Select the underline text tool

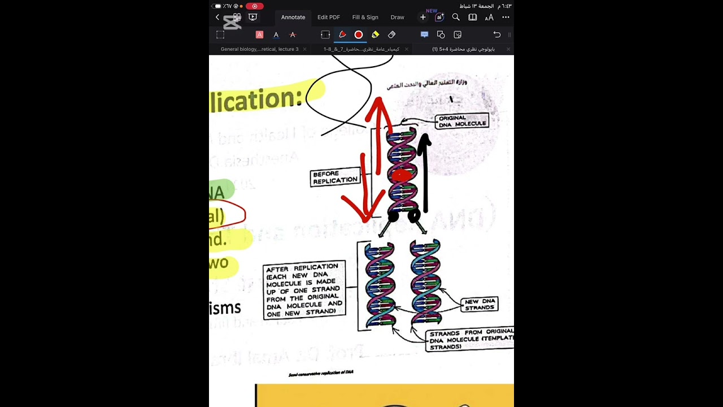(x=276, y=35)
